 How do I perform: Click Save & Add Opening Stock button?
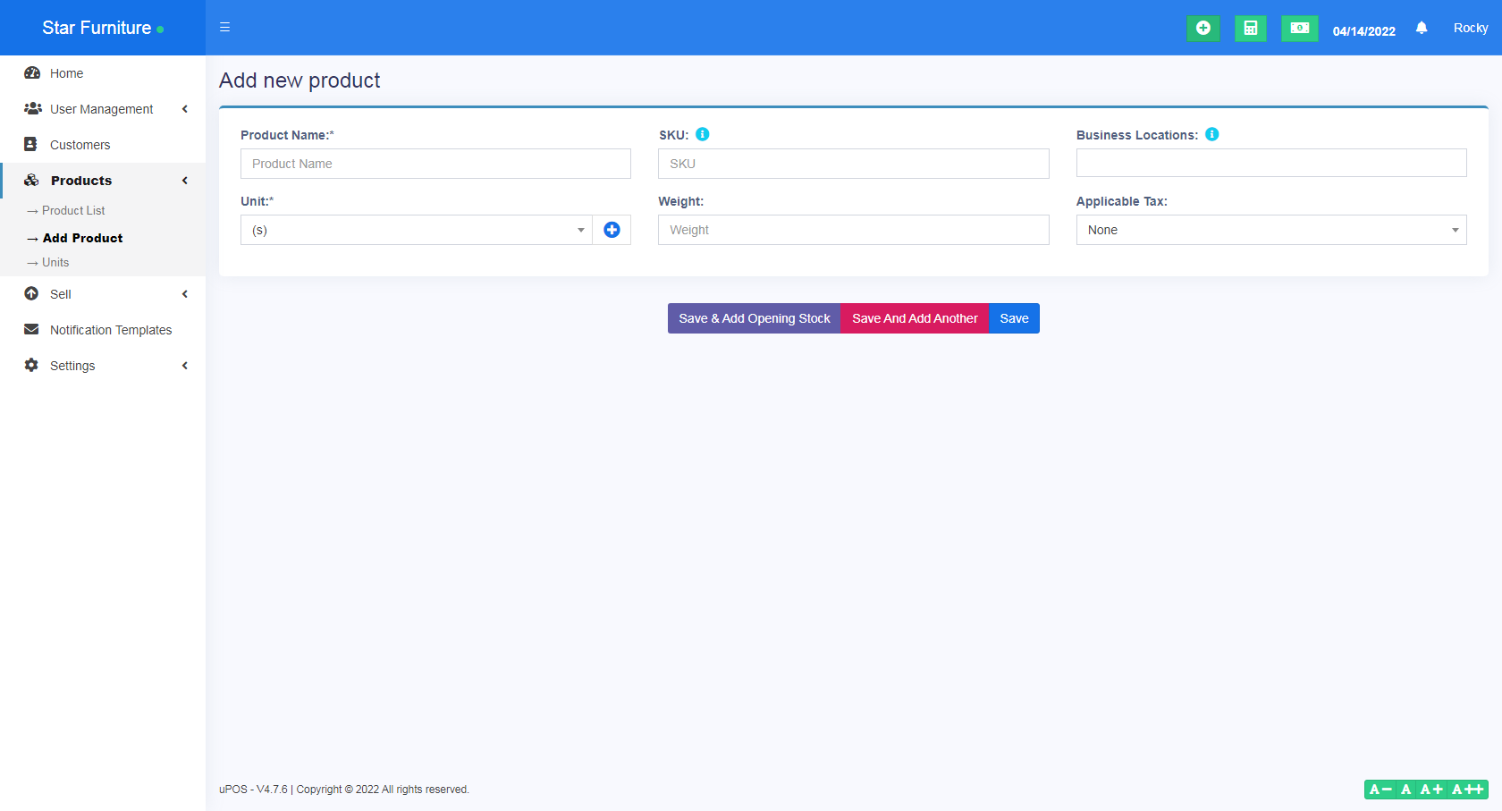[754, 318]
